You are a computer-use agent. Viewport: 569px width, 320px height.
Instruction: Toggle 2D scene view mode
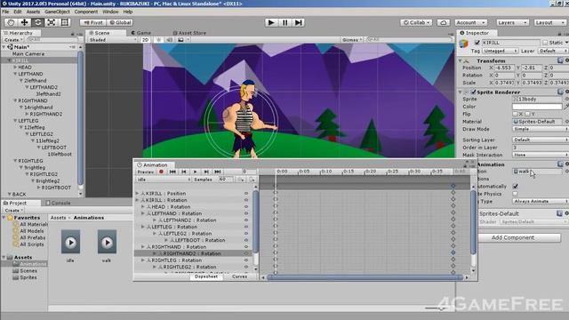coord(146,39)
